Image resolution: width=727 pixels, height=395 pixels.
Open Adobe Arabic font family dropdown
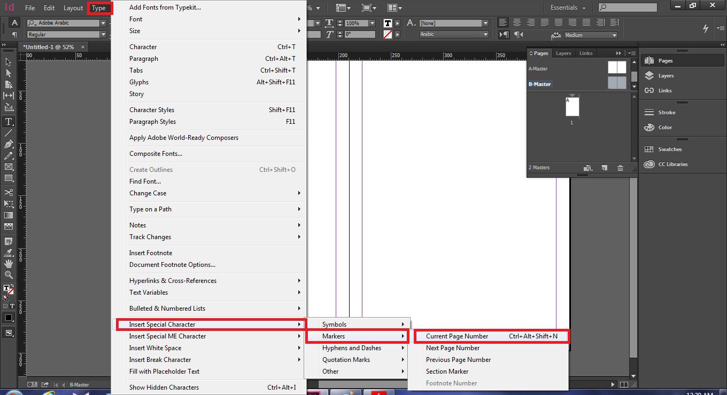click(67, 23)
